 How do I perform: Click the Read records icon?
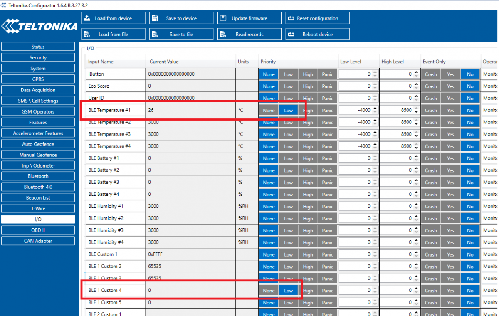223,35
